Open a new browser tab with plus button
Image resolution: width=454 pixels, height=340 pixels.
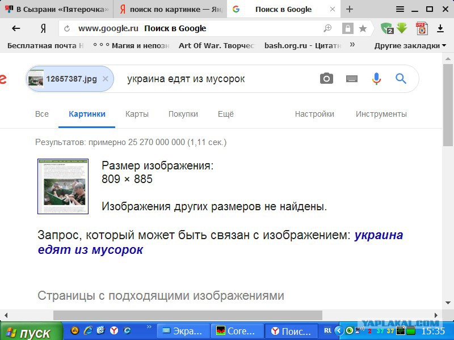pyautogui.click(x=350, y=9)
